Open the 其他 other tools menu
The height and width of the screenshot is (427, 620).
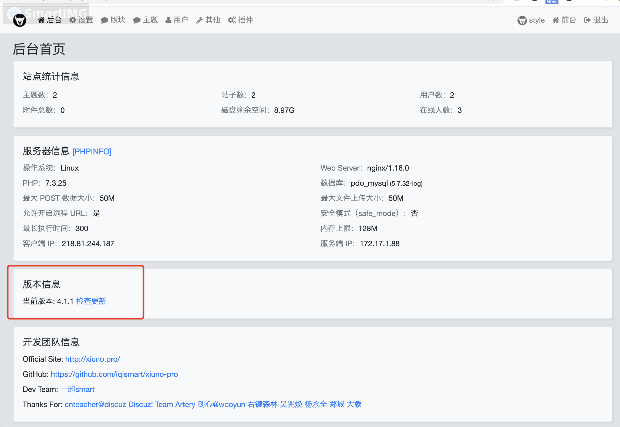point(208,20)
